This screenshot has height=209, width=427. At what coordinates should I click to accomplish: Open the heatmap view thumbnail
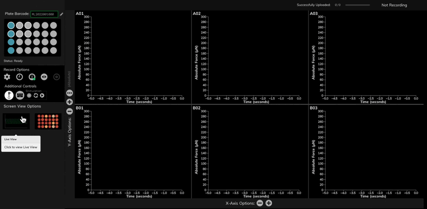coord(48,121)
